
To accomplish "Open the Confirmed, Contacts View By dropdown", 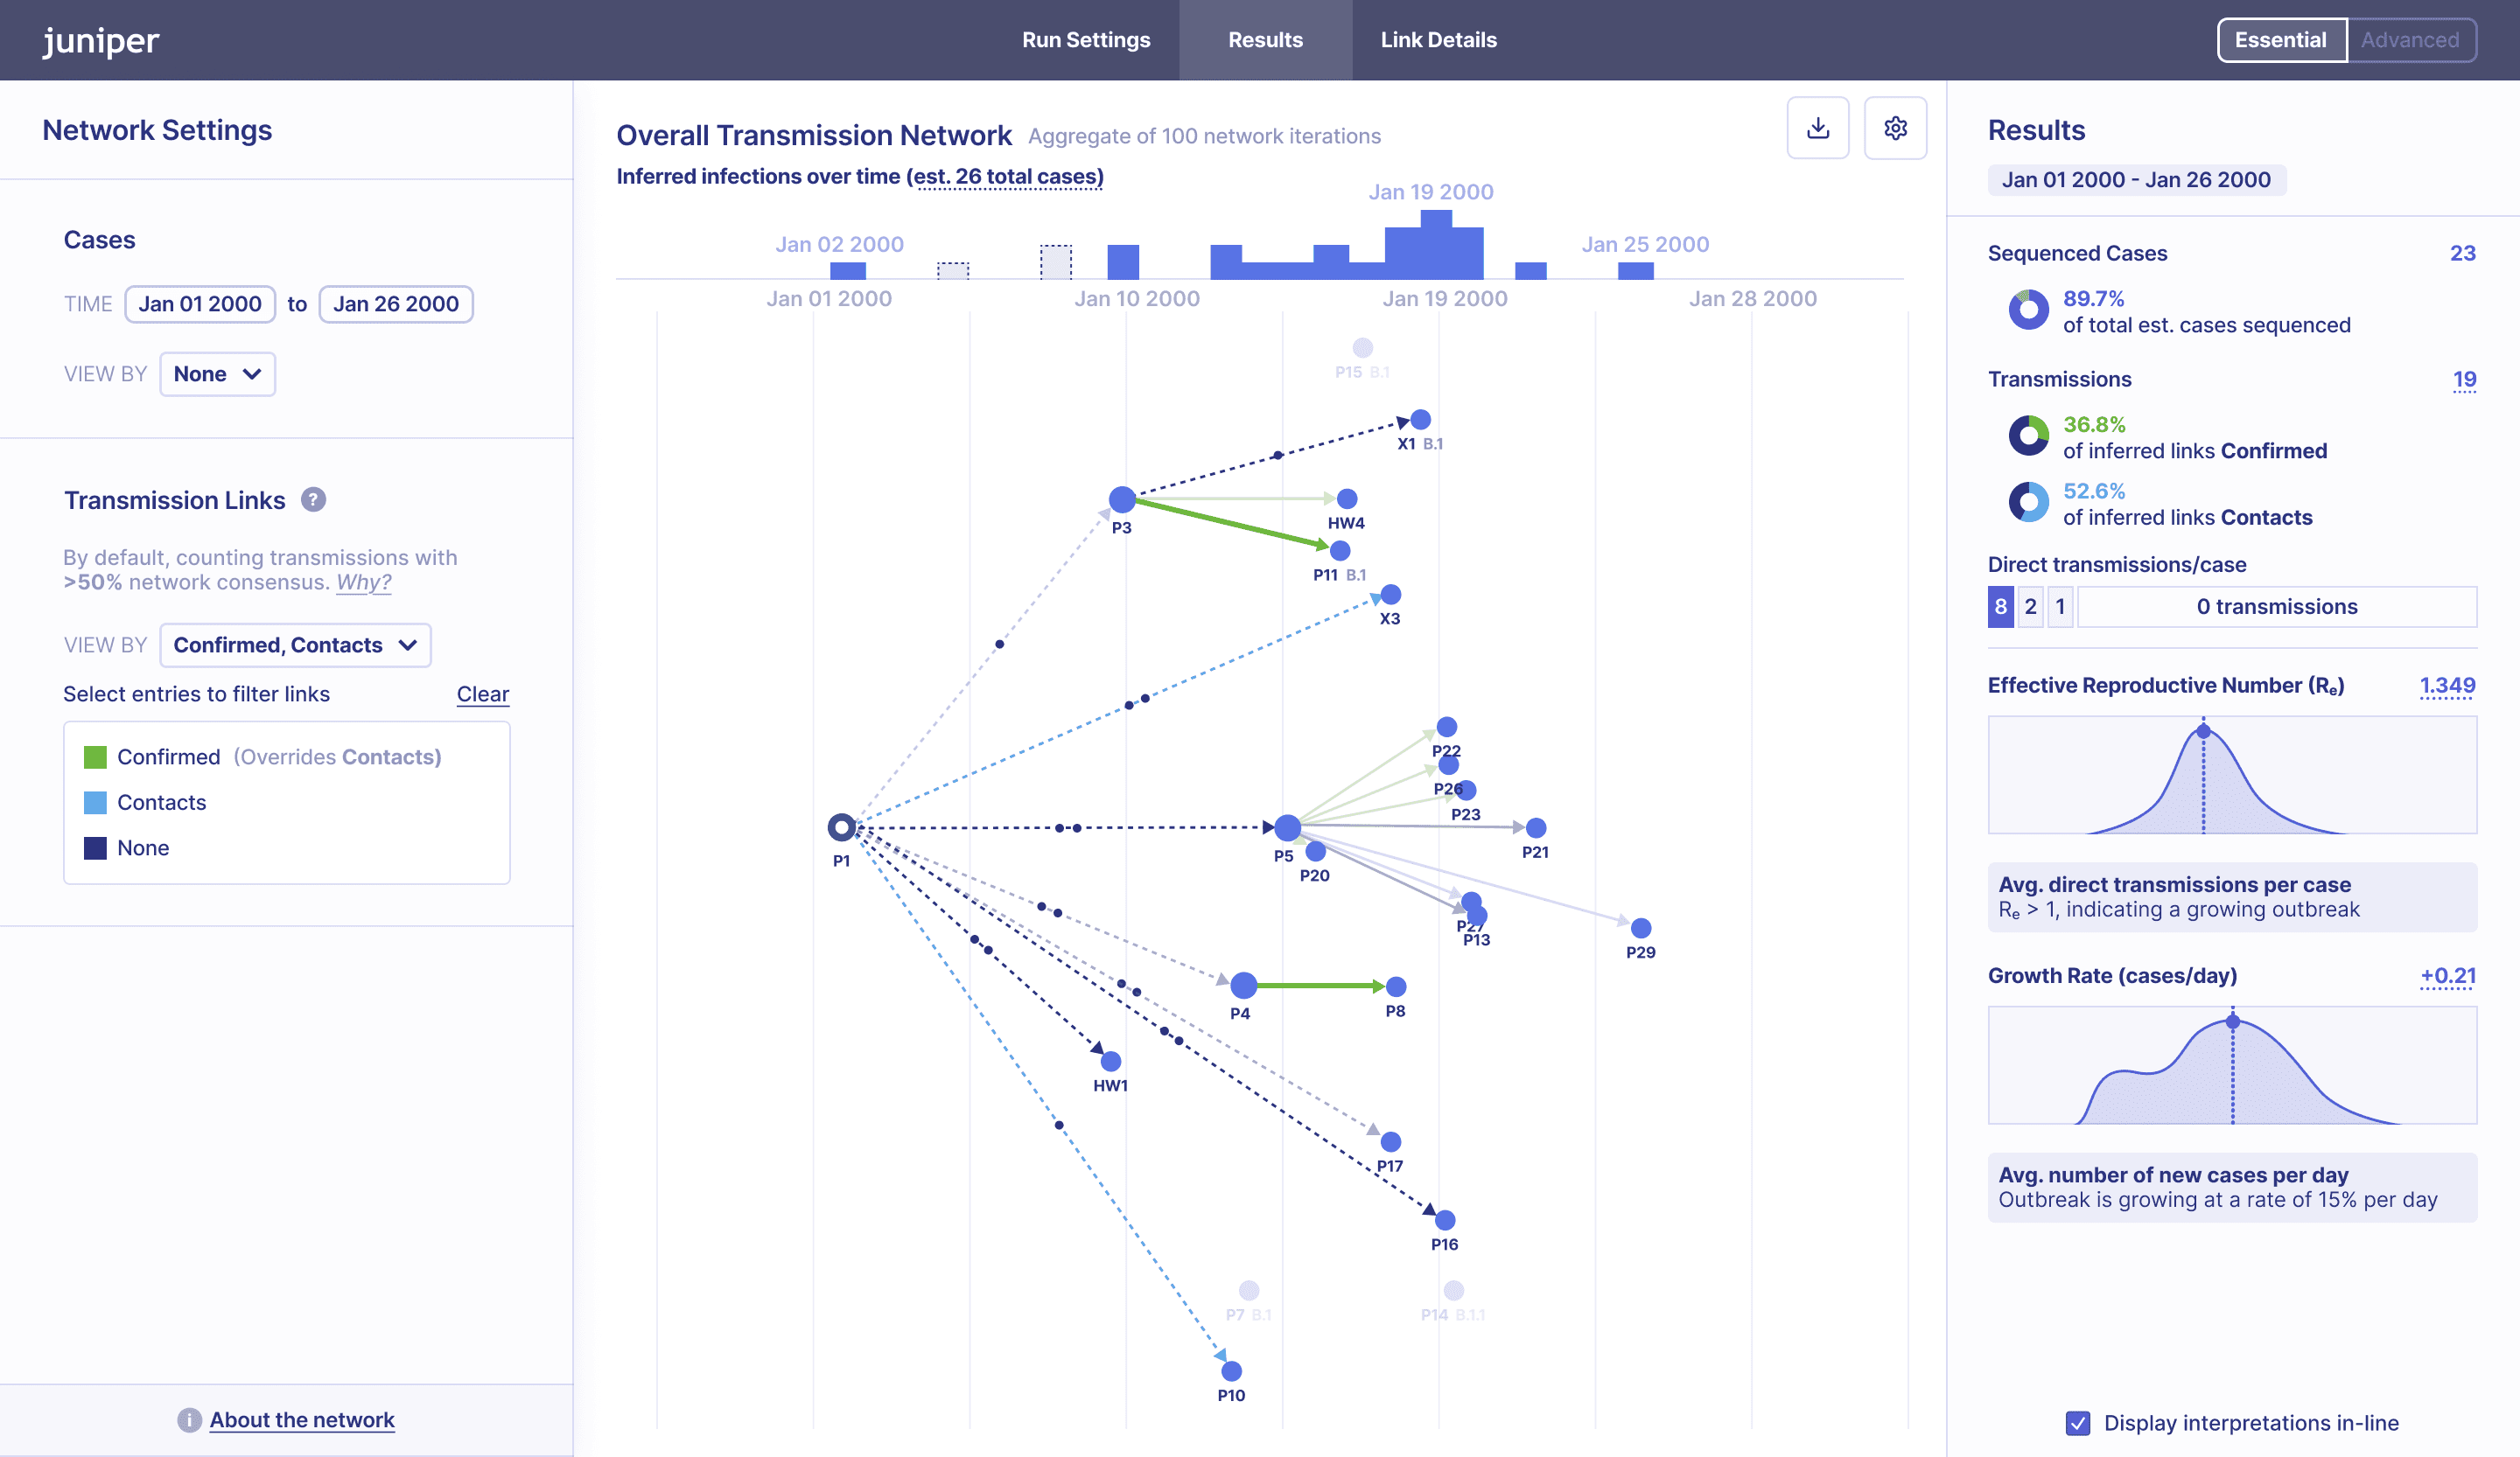I will [x=295, y=645].
